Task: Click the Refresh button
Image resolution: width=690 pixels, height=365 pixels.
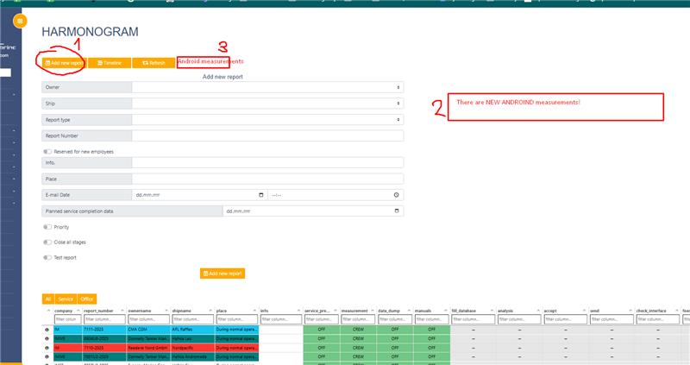Action: (x=154, y=63)
